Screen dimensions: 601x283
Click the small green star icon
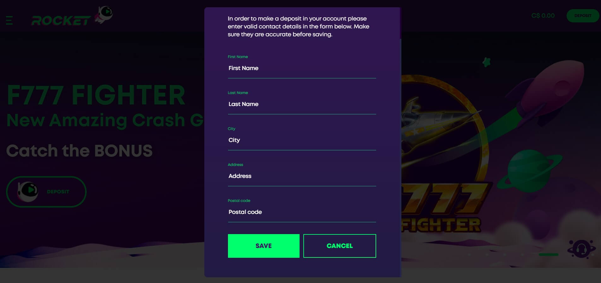[487, 62]
